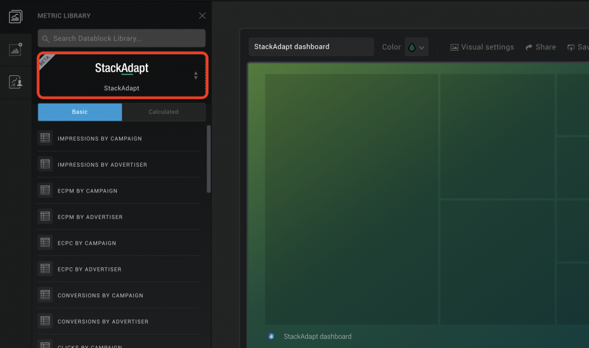This screenshot has width=589, height=348.
Task: Click the Share arrow icon
Action: pos(529,47)
